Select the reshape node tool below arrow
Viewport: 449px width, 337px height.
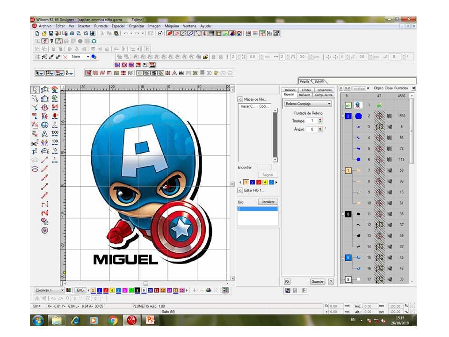35,99
